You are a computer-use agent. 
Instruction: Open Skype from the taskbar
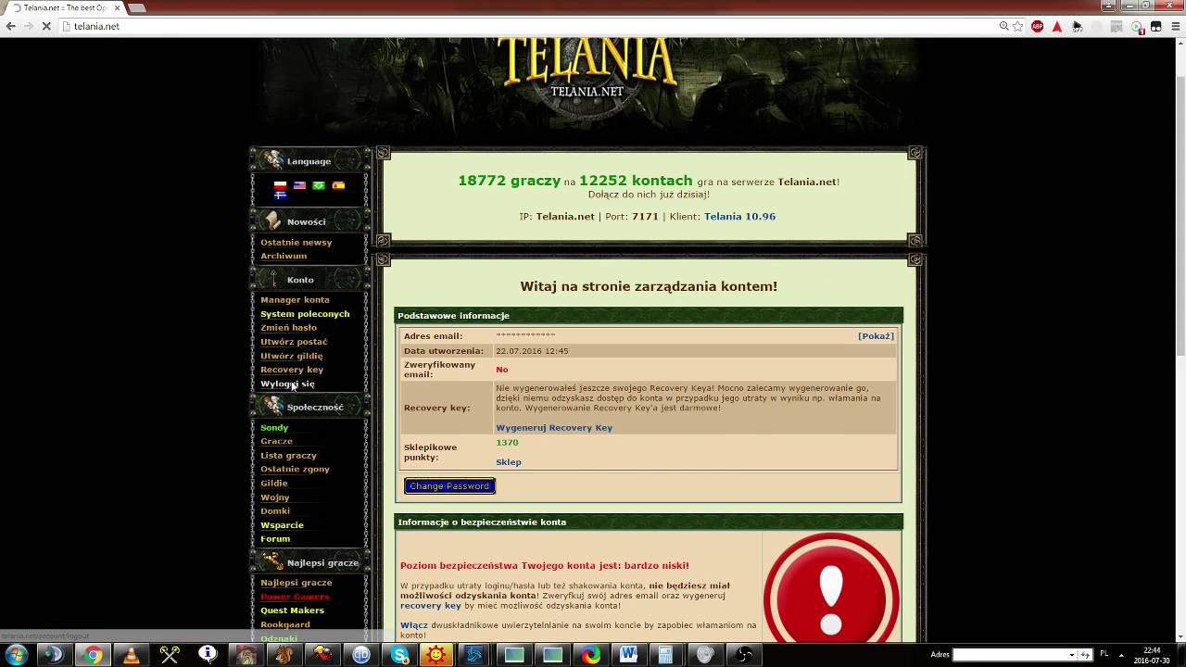tap(400, 655)
